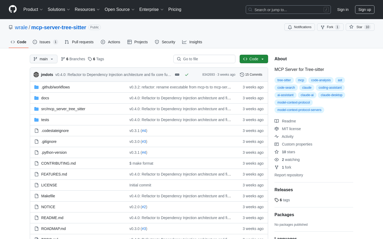Switch to the Issues tab
This screenshot has height=239, width=383.
point(45,42)
